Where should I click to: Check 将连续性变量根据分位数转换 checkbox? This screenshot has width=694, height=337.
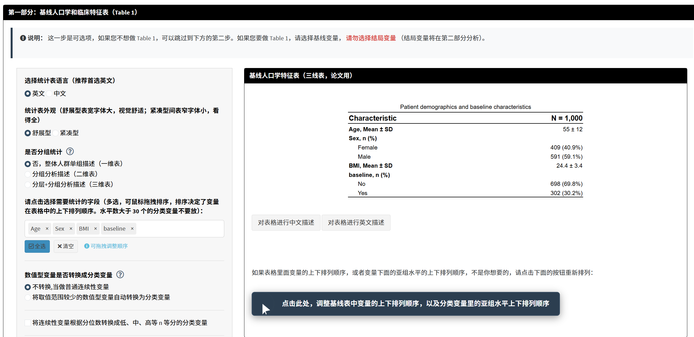[28, 323]
